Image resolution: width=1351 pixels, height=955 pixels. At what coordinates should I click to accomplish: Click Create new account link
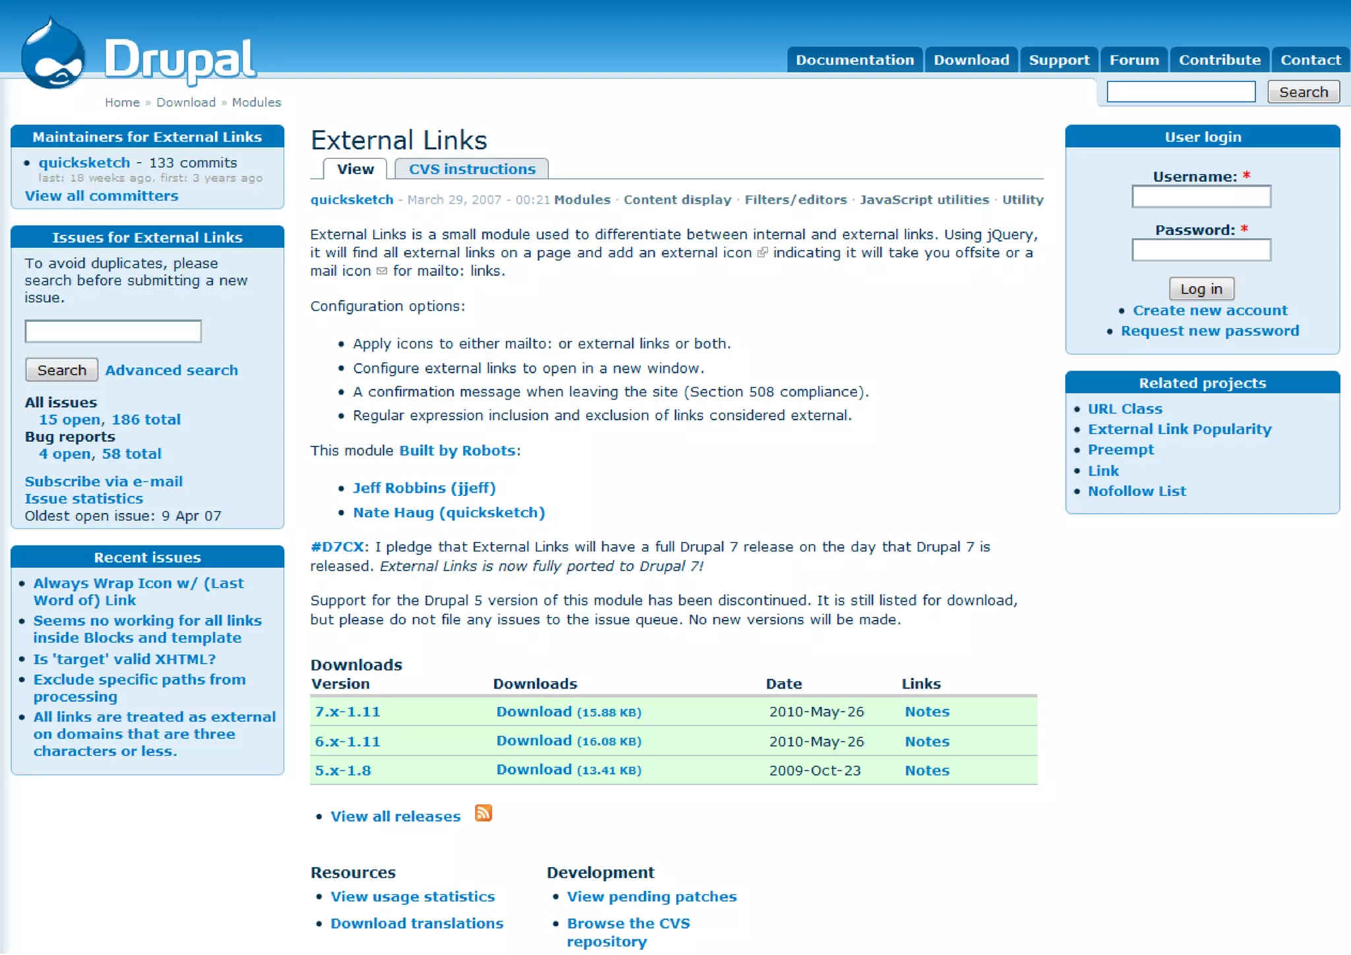click(1209, 310)
